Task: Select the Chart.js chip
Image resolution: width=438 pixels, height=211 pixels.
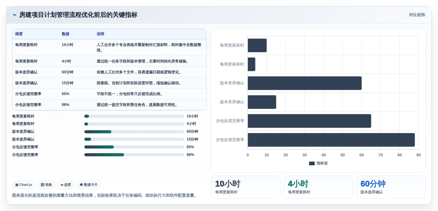Action: coord(24,185)
